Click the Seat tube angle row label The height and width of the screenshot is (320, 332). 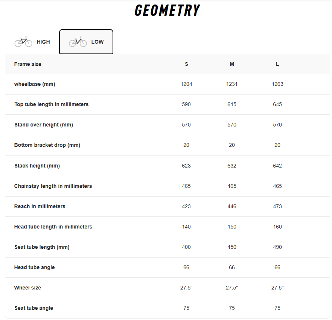(x=34, y=308)
